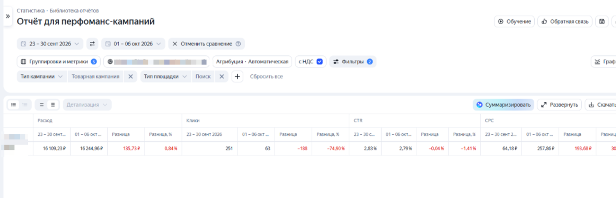Open help tooltip next to Отменить сравнение
This screenshot has height=198, width=616.
[x=238, y=44]
